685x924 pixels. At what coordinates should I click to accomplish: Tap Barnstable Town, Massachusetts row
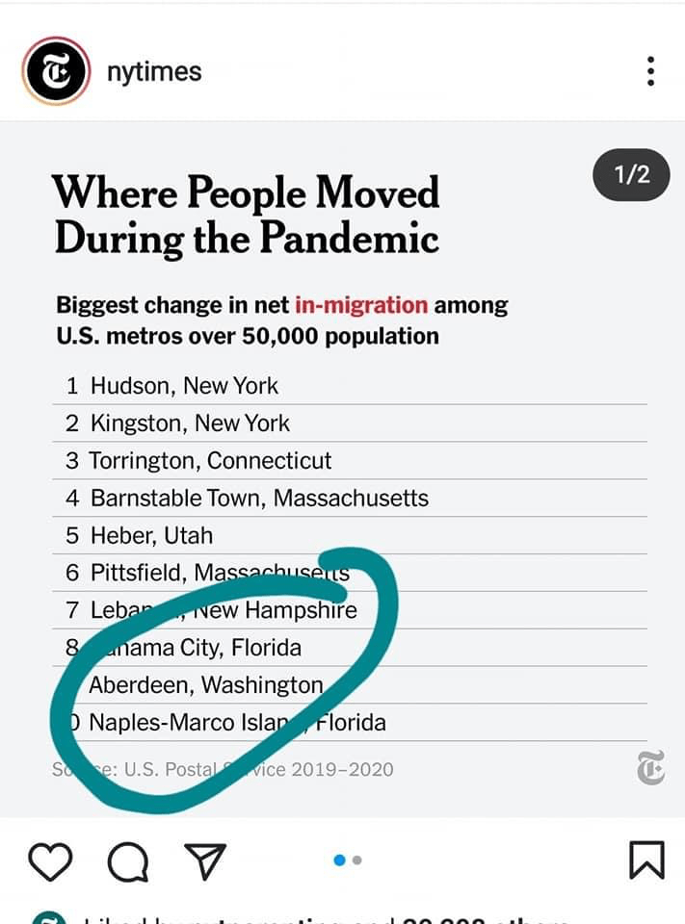[258, 499]
